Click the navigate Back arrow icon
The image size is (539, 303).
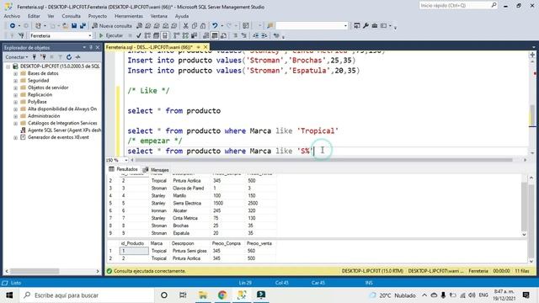pos(13,26)
